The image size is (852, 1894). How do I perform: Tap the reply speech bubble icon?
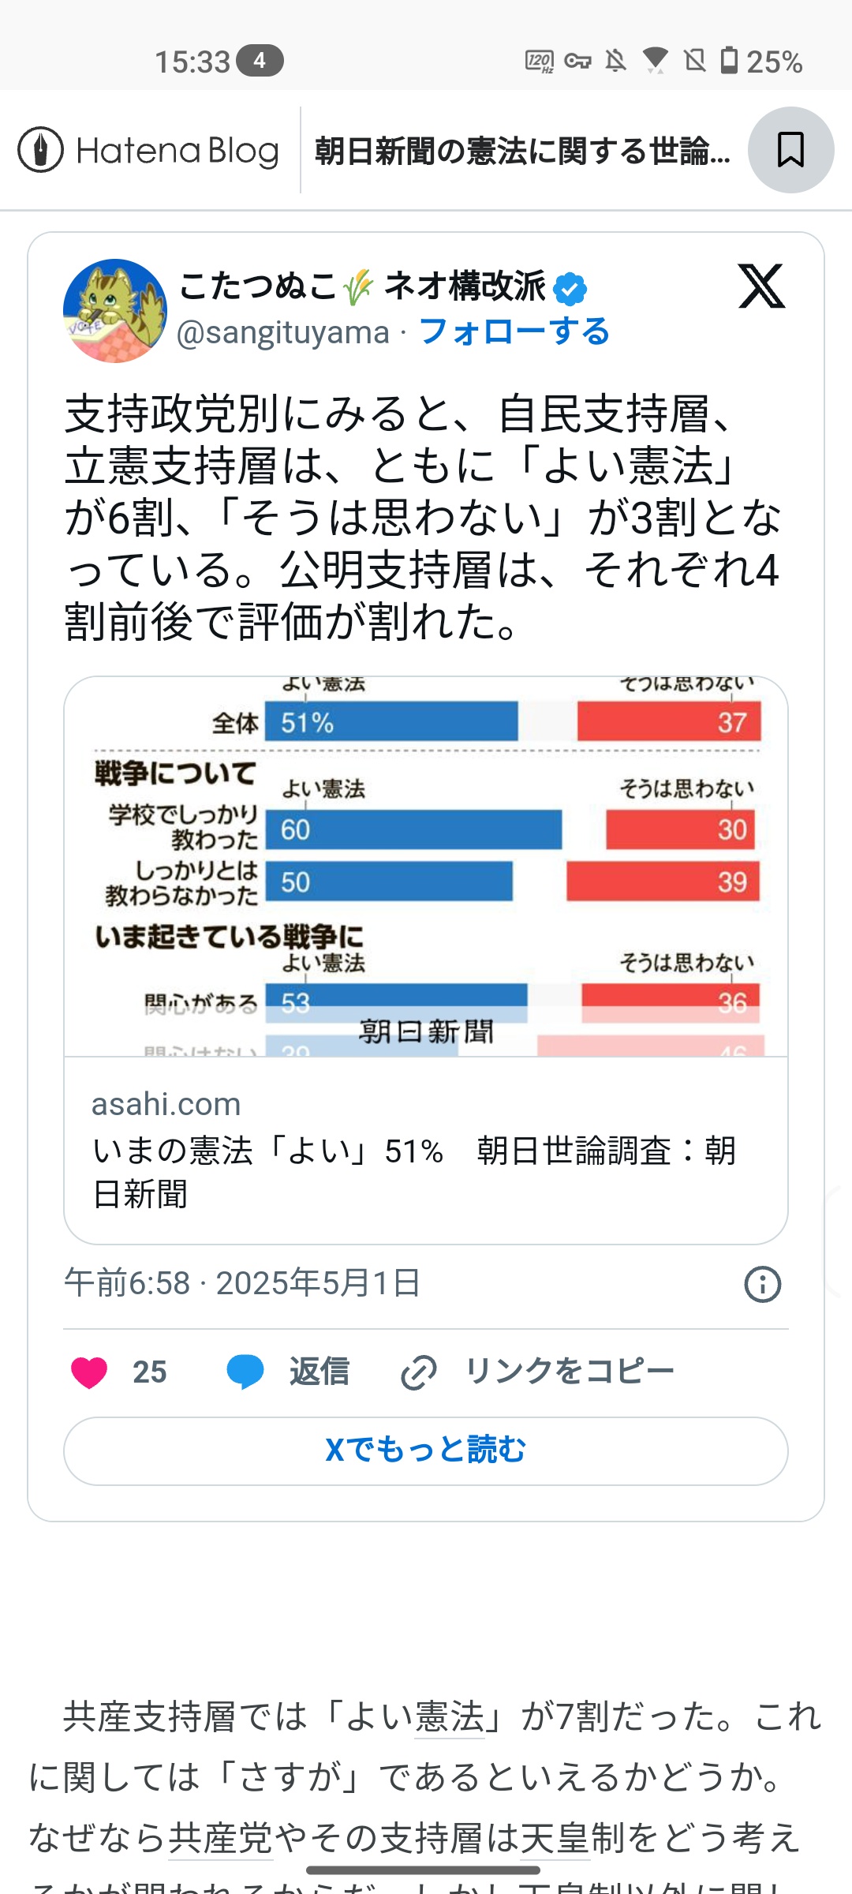click(245, 1372)
